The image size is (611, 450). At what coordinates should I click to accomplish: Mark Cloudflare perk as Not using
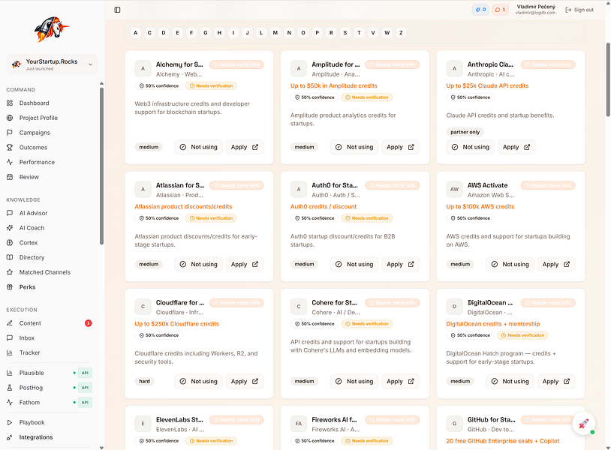[198, 382]
